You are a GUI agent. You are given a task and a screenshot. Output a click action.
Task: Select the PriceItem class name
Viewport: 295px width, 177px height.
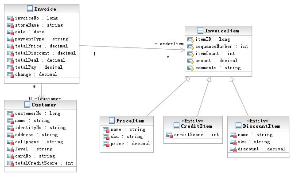click(x=130, y=121)
